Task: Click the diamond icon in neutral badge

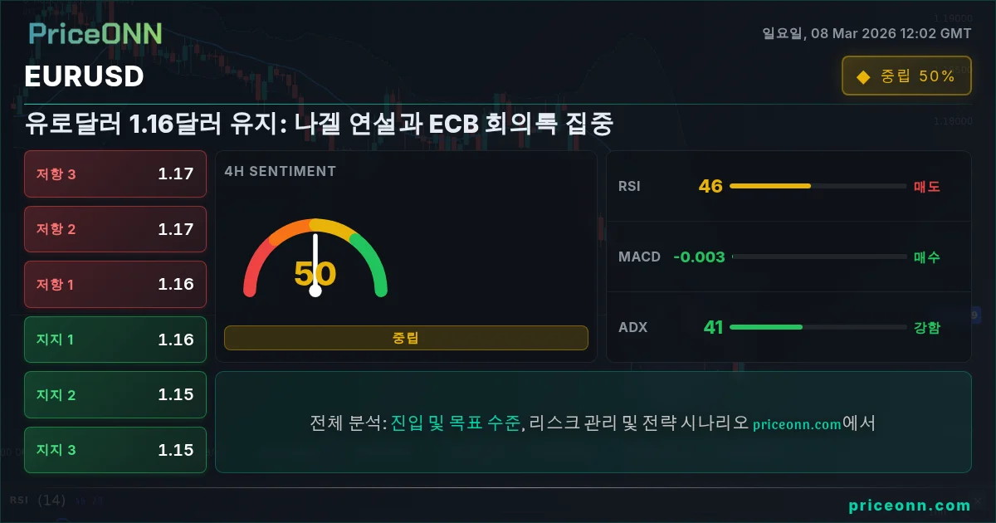Action: pos(863,76)
